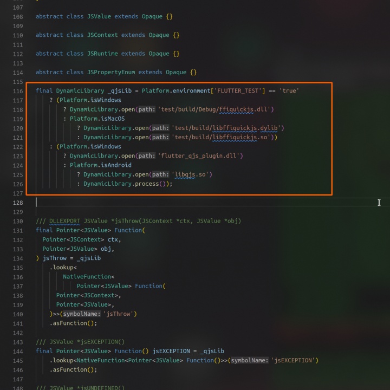Click the 'jsThrow' string on line 140
The width and height of the screenshot is (390, 390).
click(119, 314)
